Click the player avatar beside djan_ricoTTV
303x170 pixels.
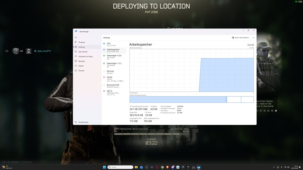pyautogui.click(x=29, y=51)
